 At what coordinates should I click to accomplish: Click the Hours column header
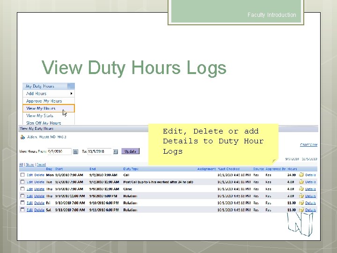292,169
